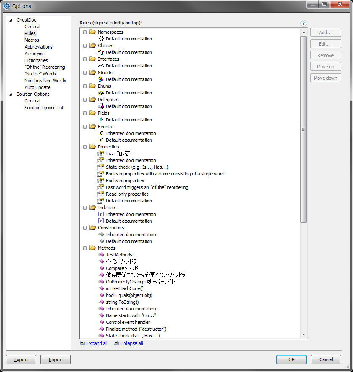Select the OnPropertyChangedオーバーライド rule
Viewport: 353px width, 372px height.
[x=141, y=282]
